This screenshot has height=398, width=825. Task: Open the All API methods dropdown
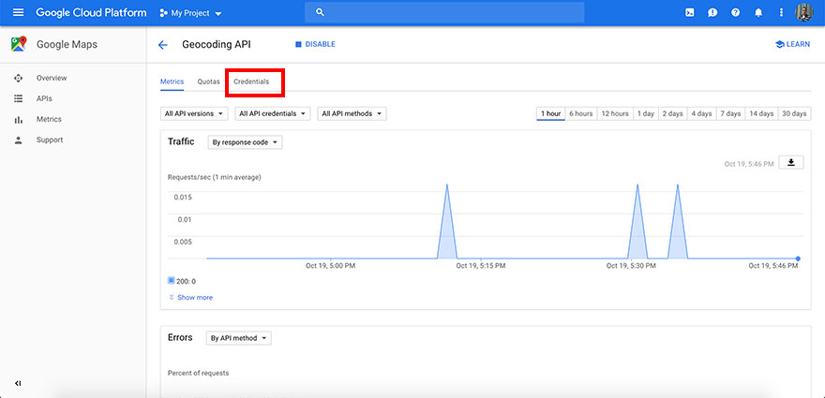click(x=352, y=113)
